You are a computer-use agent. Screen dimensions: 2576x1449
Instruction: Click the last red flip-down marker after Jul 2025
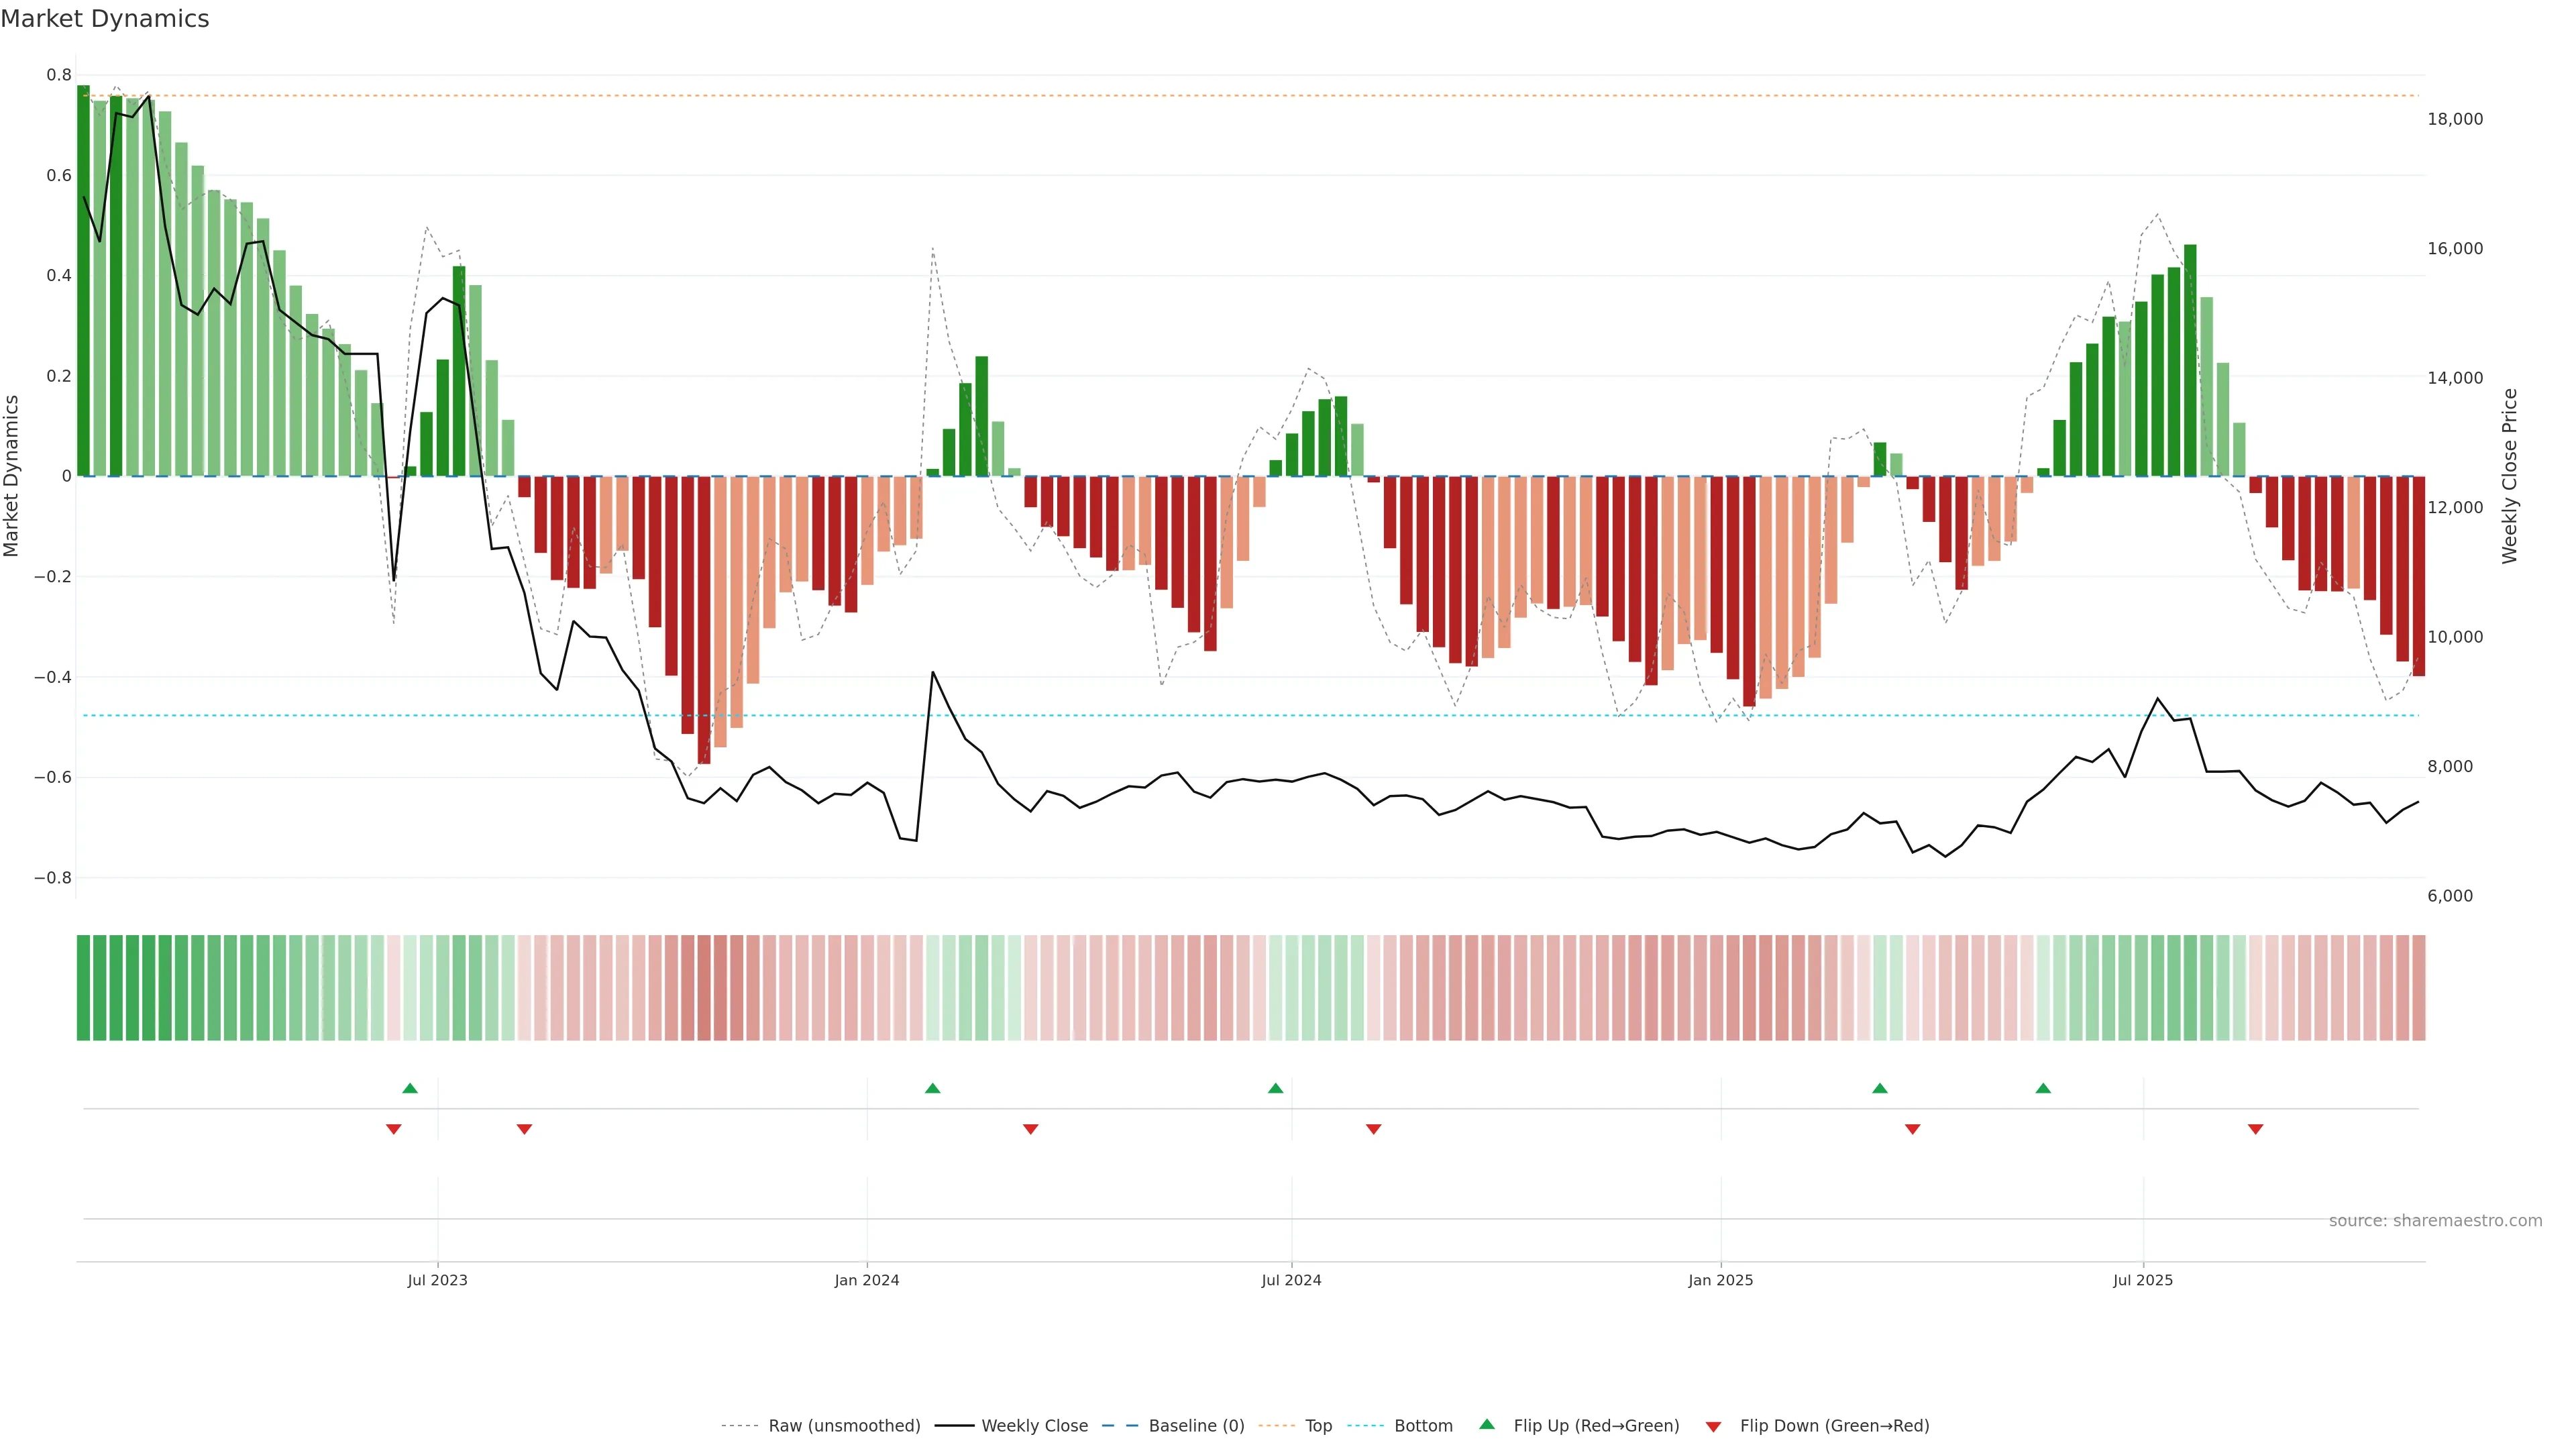(2255, 1129)
